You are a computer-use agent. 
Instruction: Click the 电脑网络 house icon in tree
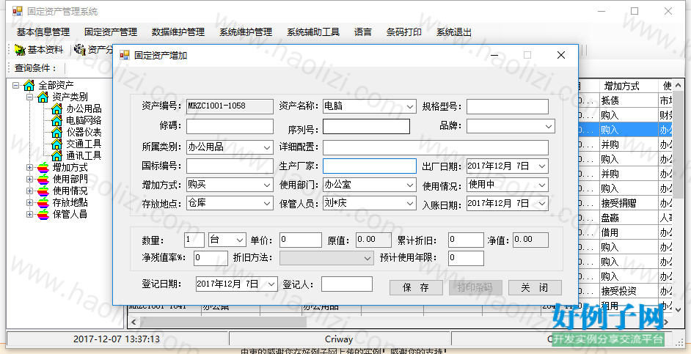coord(56,120)
